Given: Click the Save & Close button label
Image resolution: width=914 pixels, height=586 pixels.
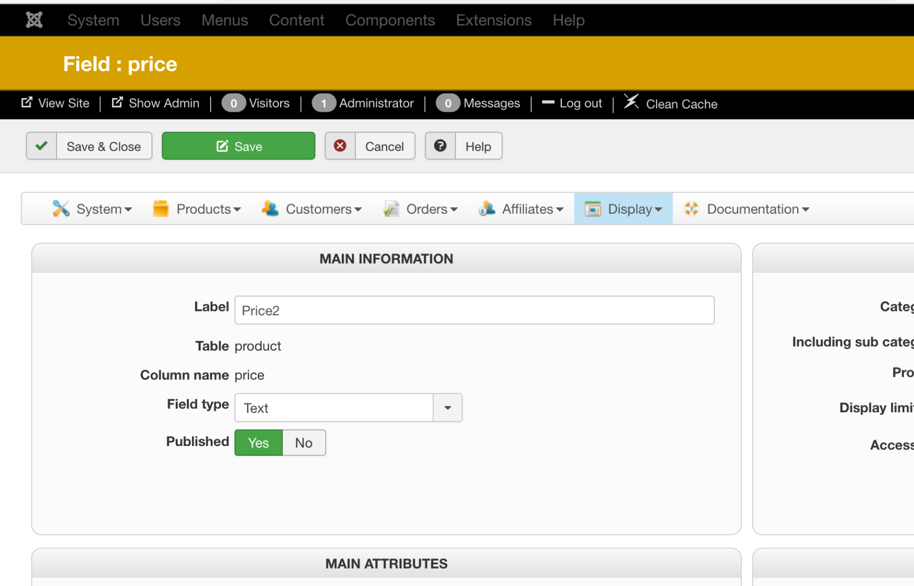Looking at the screenshot, I should 104,146.
